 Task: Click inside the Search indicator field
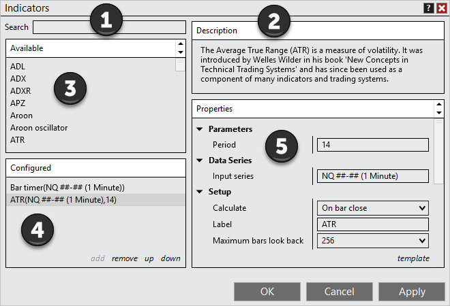109,27
